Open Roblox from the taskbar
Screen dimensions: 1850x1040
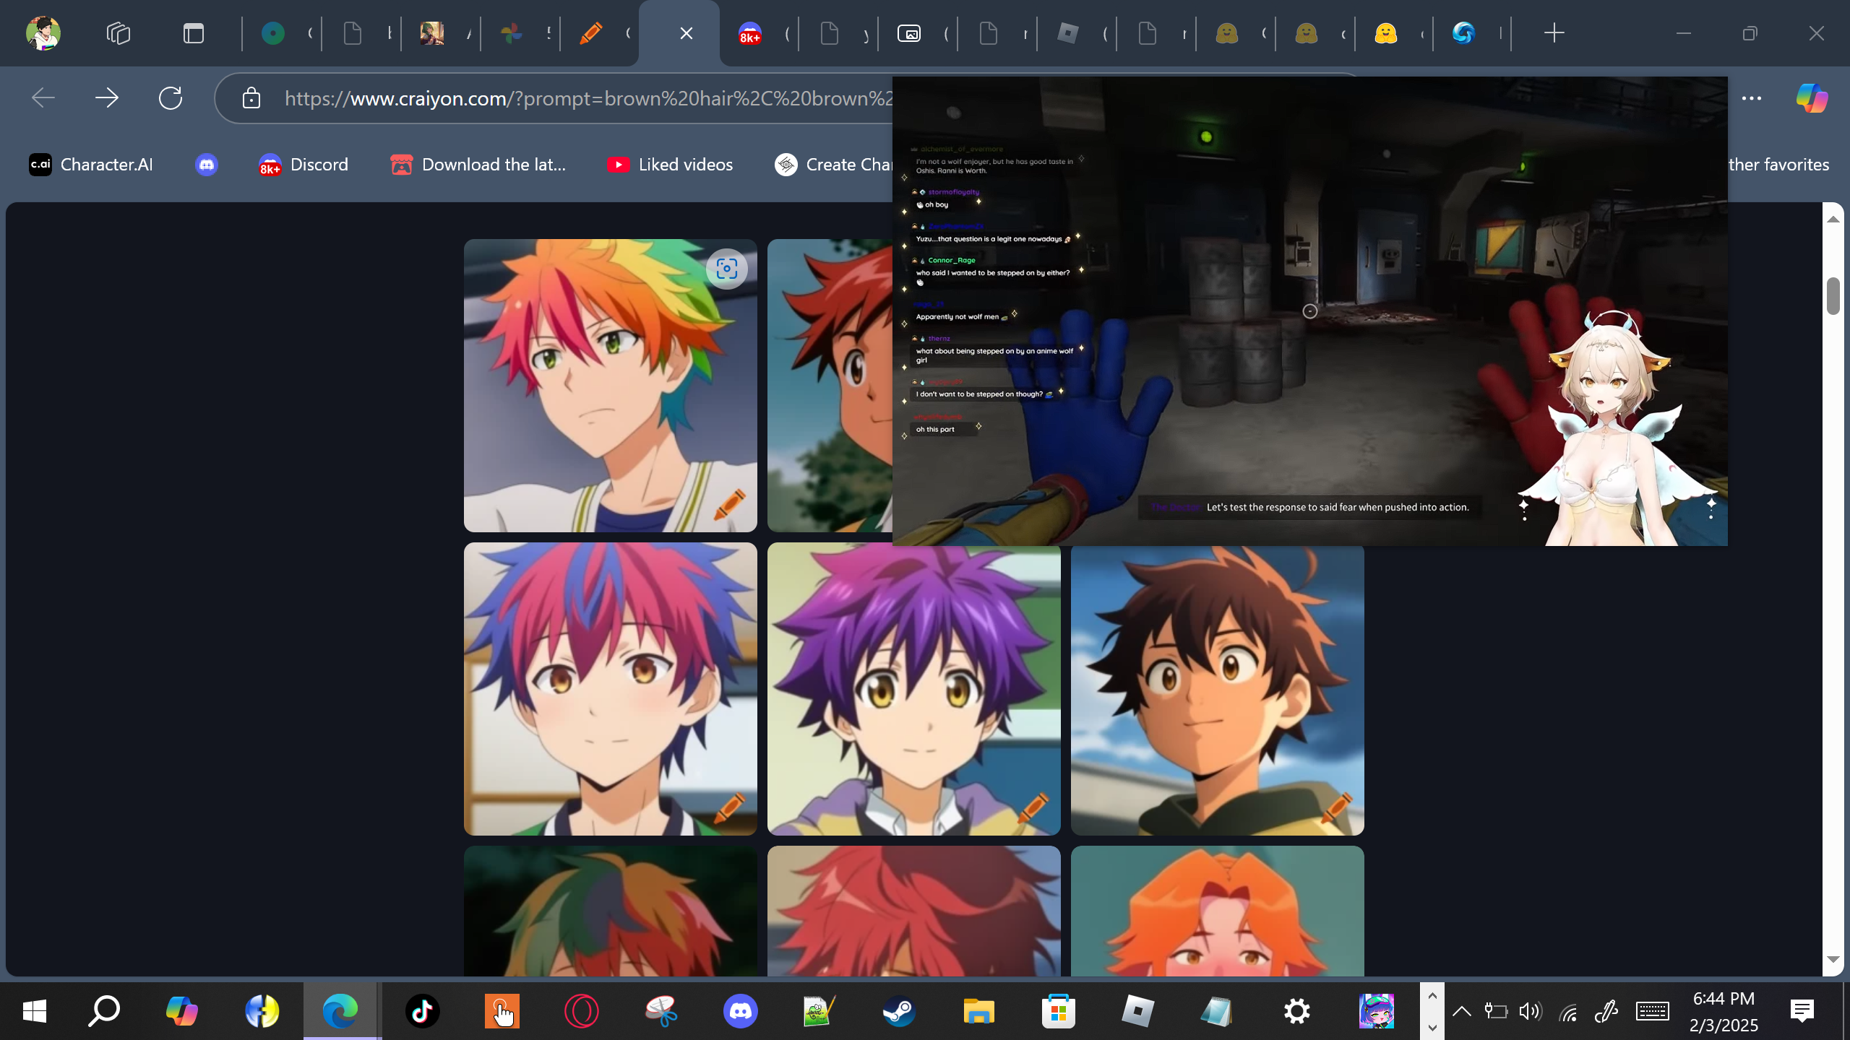1138,1011
